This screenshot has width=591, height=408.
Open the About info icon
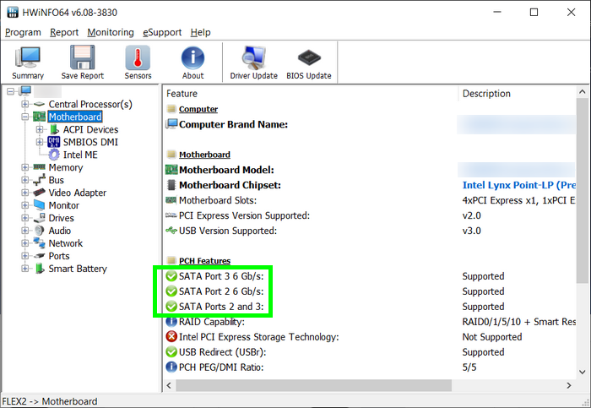tap(192, 57)
